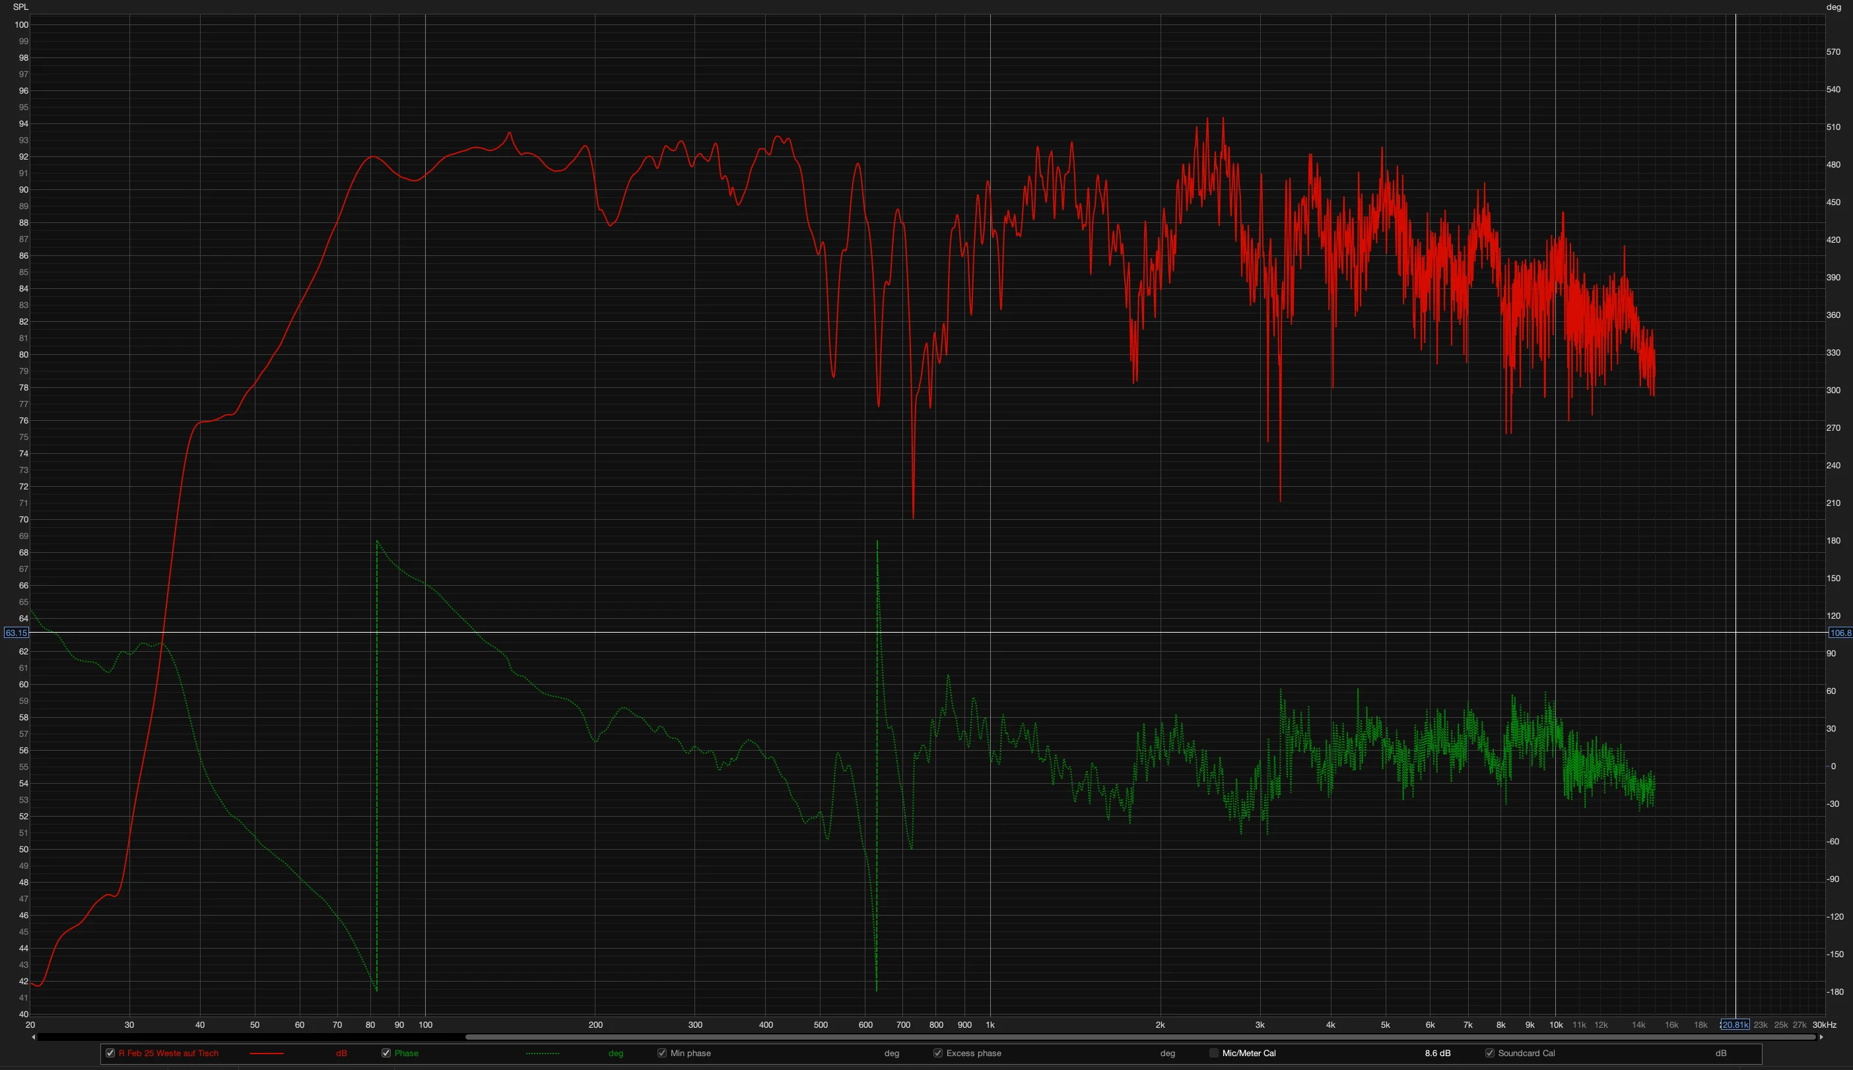
Task: Click the 100 value on the SPL axis
Action: 21,25
